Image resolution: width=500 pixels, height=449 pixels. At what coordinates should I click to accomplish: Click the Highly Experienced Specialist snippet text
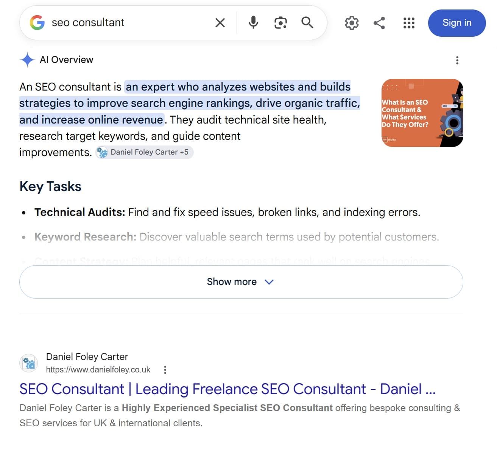[227, 408]
